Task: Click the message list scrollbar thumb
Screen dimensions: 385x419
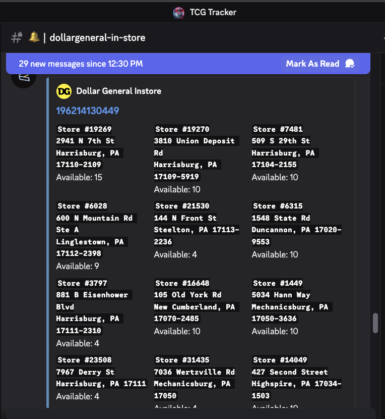Action: pos(375,323)
